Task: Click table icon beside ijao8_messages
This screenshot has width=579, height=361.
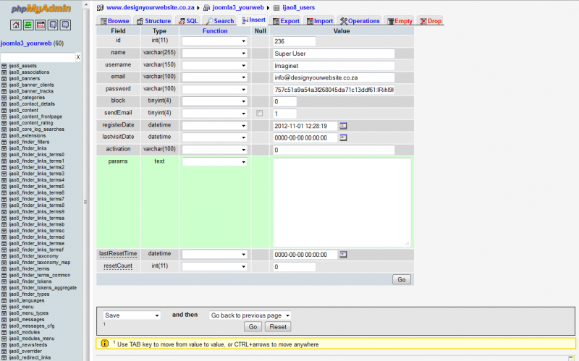Action: pos(4,320)
